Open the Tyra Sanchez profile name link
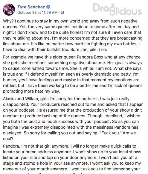The height and width of the screenshot is (174, 148). point(31,7)
